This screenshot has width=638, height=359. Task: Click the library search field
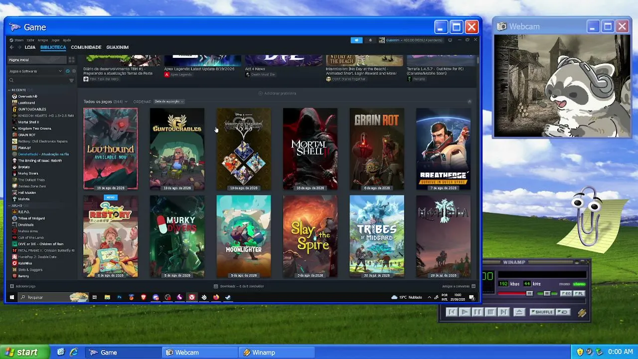point(38,80)
